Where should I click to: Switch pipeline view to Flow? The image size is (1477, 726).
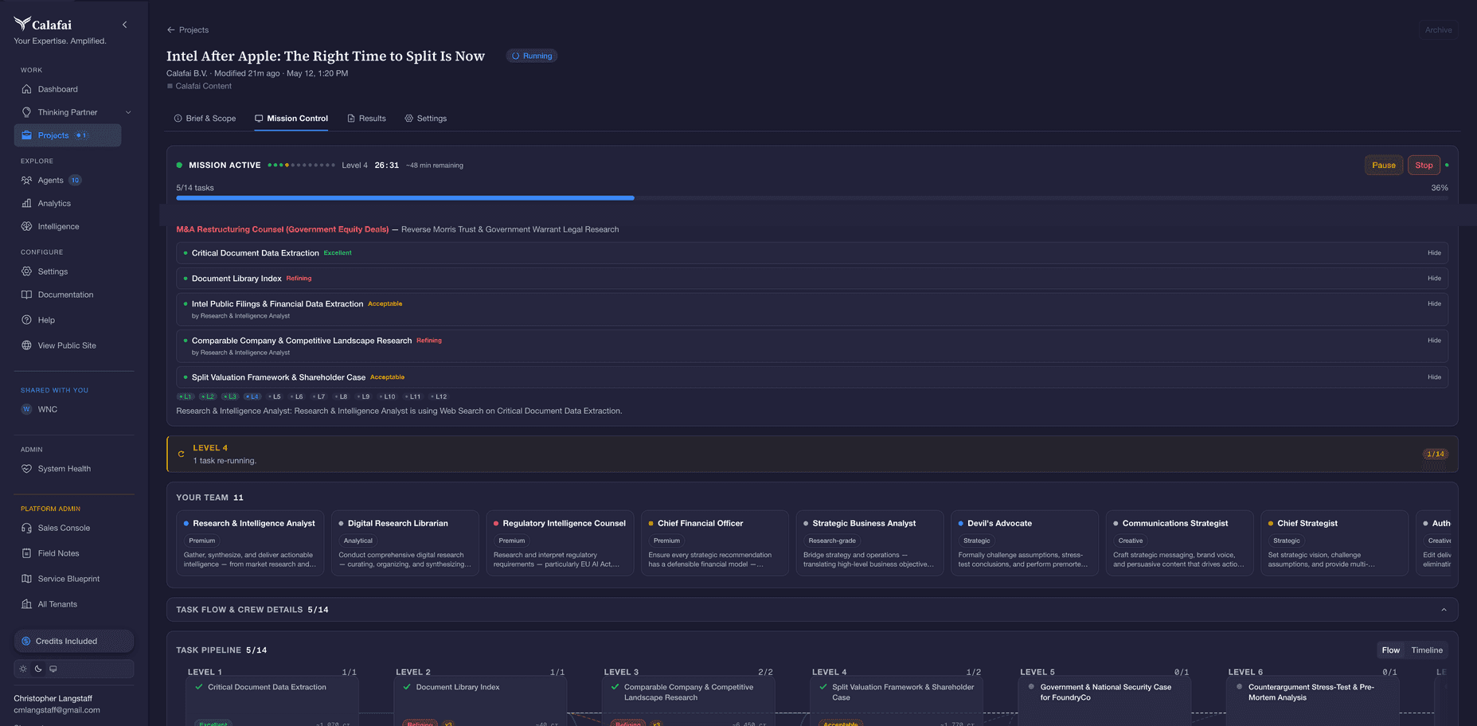(x=1391, y=650)
